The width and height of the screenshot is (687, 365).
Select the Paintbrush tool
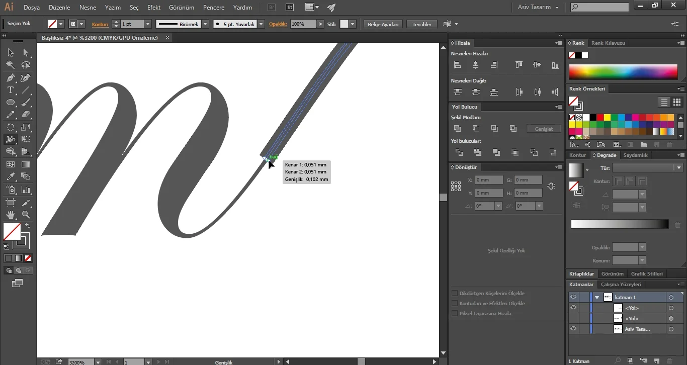[x=26, y=102]
